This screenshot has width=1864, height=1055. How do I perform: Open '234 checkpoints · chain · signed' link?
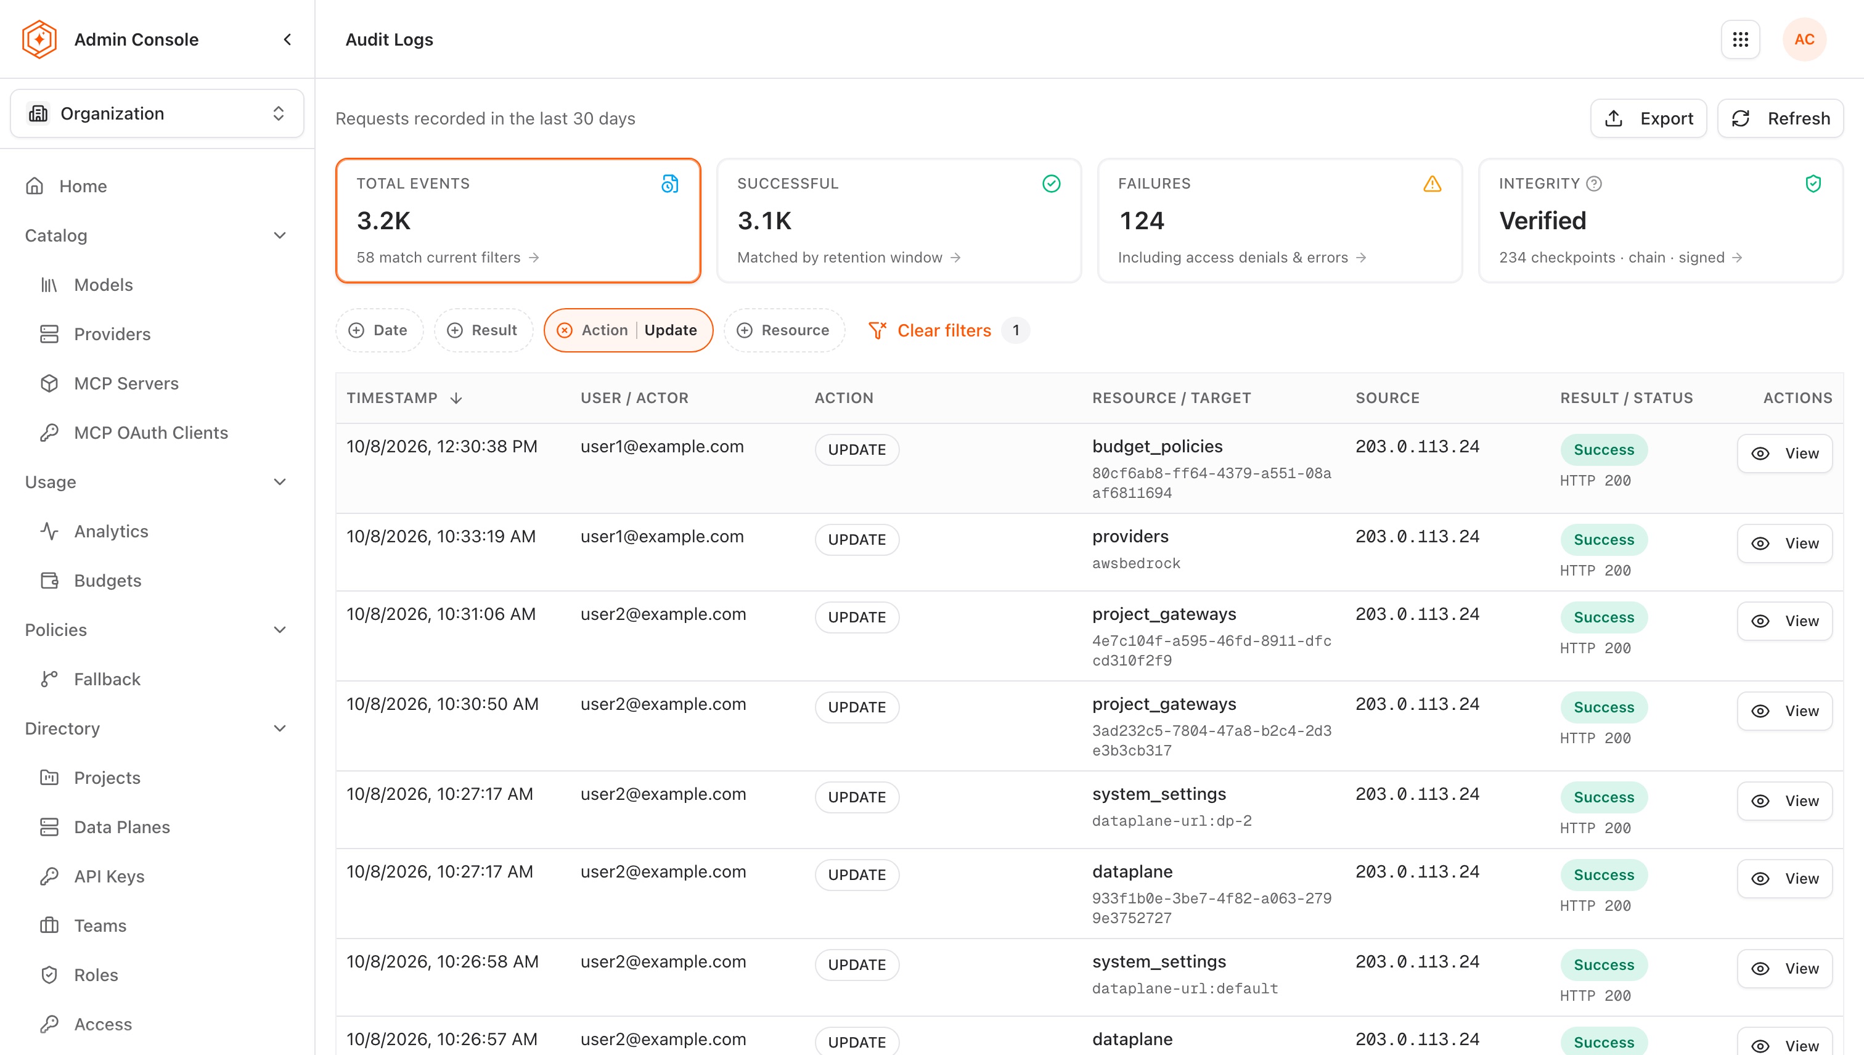(x=1621, y=257)
